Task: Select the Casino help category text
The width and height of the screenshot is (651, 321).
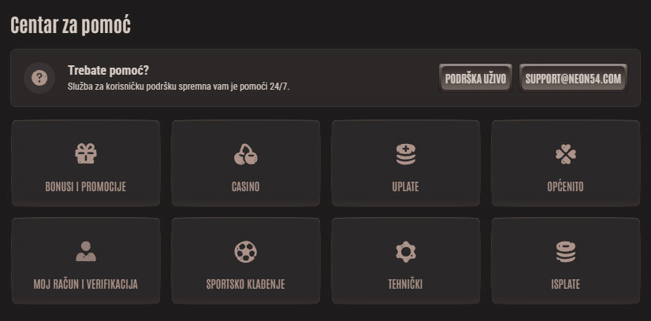Action: point(245,186)
